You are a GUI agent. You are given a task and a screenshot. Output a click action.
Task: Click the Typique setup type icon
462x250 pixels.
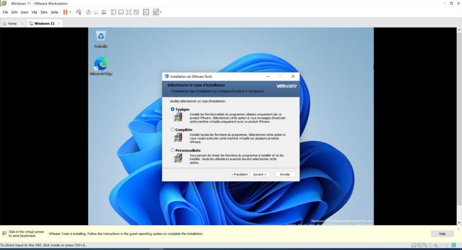click(x=178, y=117)
